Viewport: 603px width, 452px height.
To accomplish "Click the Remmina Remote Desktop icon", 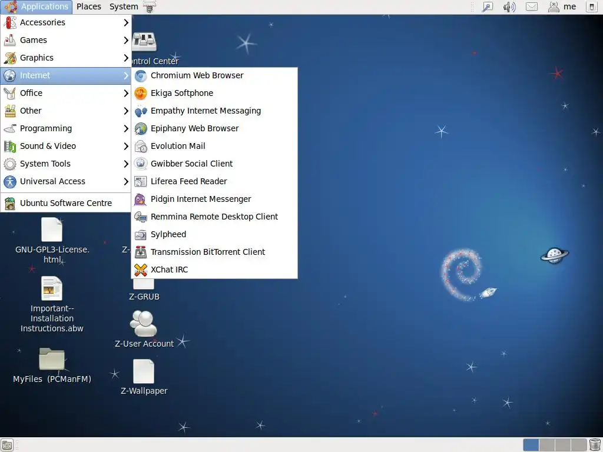I will pyautogui.click(x=141, y=217).
